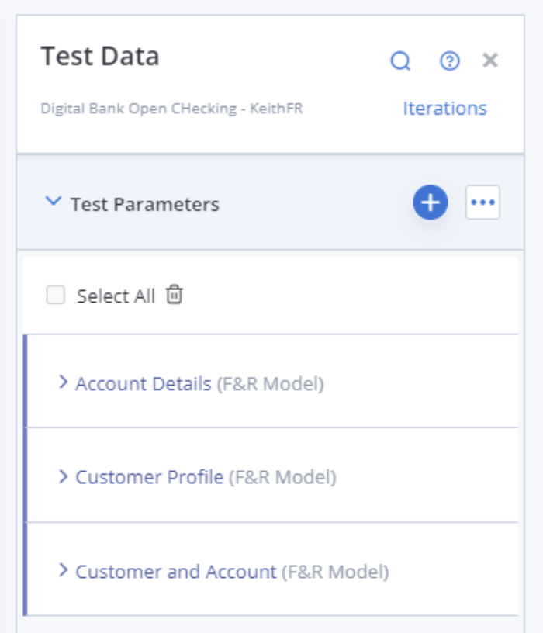Collapse the Test Parameters section chevron

54,201
